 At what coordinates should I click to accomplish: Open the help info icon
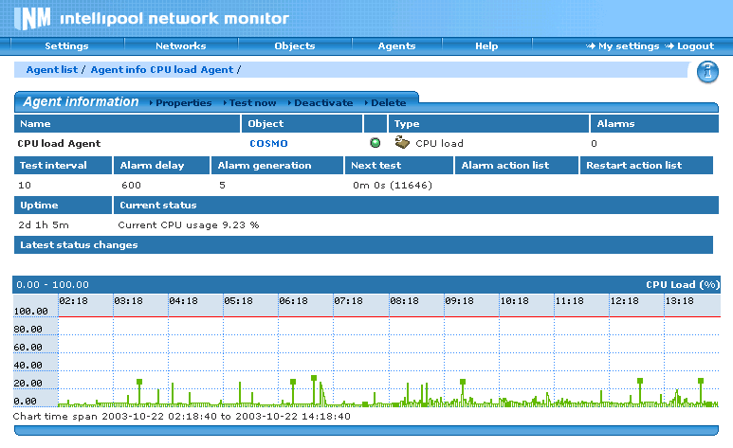coord(706,72)
